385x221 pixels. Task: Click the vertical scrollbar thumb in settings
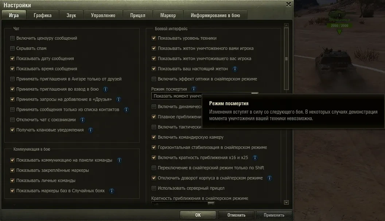click(286, 59)
